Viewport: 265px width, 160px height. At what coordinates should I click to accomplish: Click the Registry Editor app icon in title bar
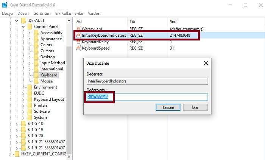(5, 5)
